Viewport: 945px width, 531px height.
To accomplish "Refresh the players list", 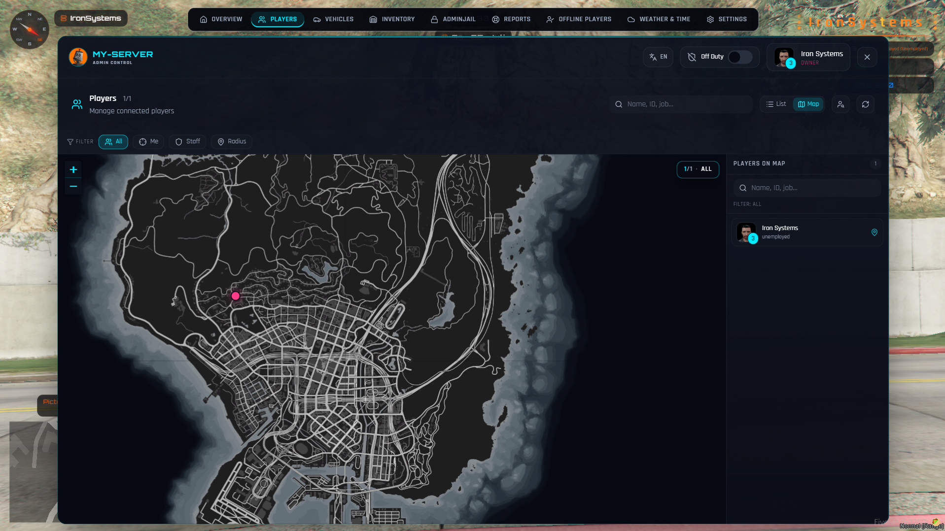I will [866, 104].
